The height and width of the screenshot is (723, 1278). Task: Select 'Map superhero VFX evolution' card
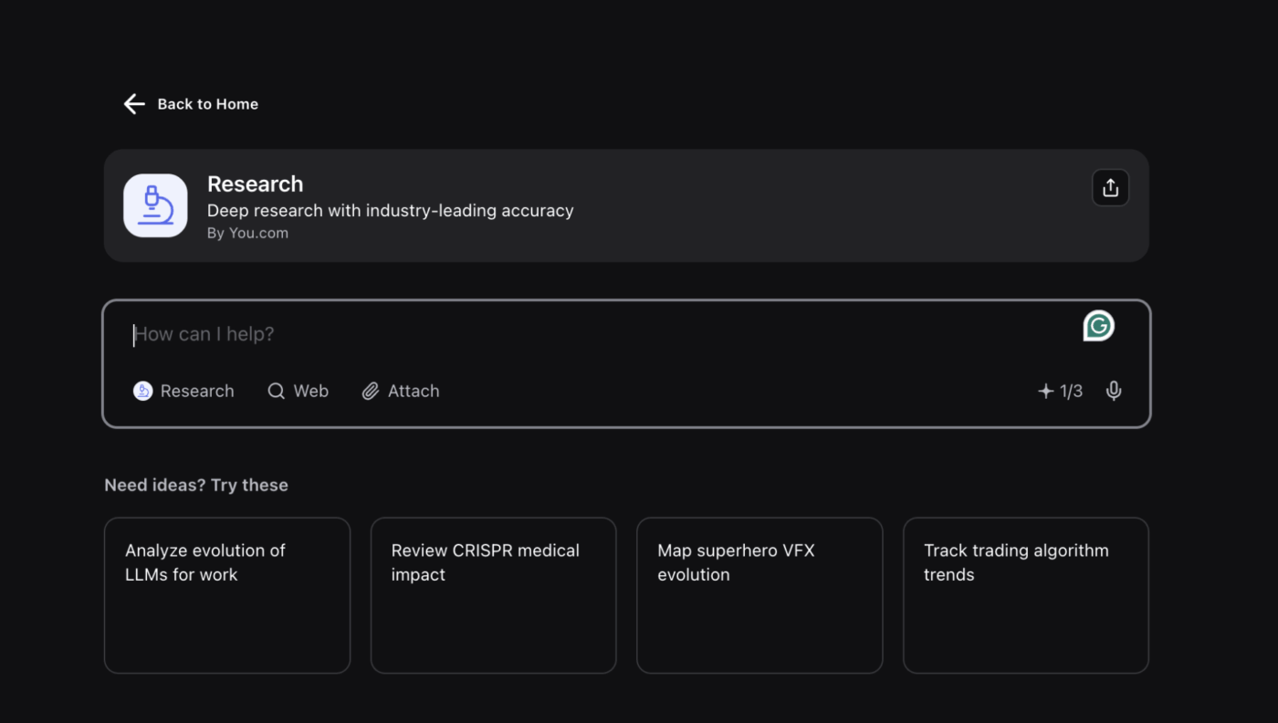[759, 595]
